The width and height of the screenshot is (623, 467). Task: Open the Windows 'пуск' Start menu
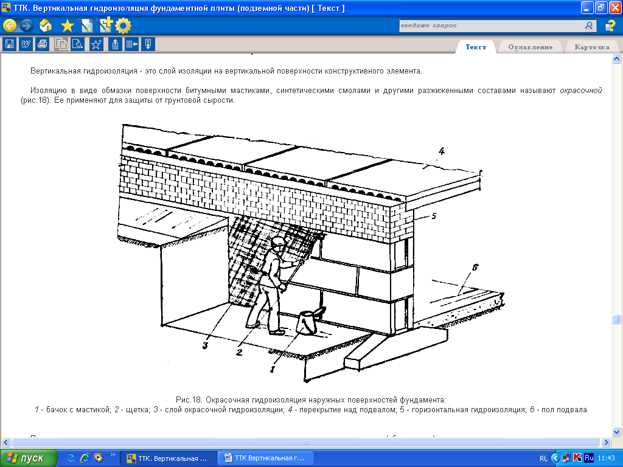(30, 458)
